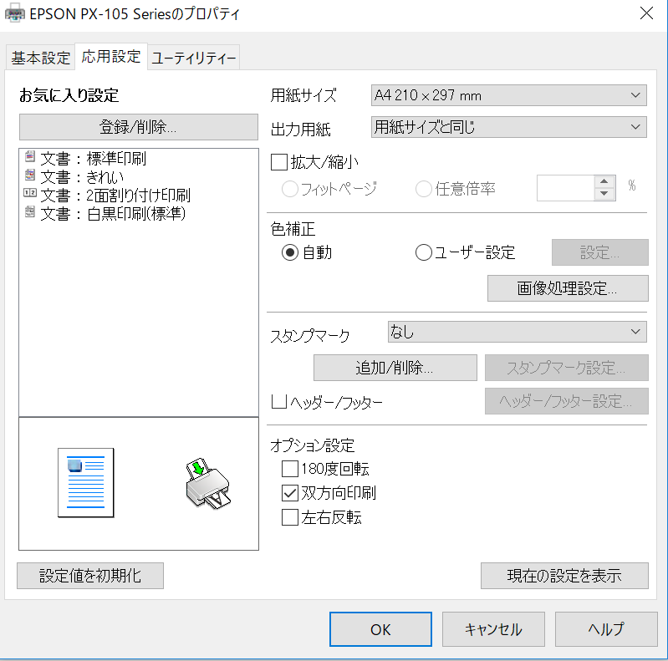The width and height of the screenshot is (668, 661).
Task: Switch to the ユーティリティー tab
Action: (x=194, y=58)
